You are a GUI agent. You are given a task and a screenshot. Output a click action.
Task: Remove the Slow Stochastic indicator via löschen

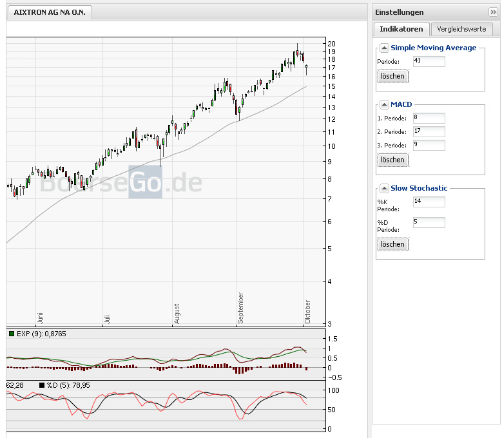(x=392, y=244)
